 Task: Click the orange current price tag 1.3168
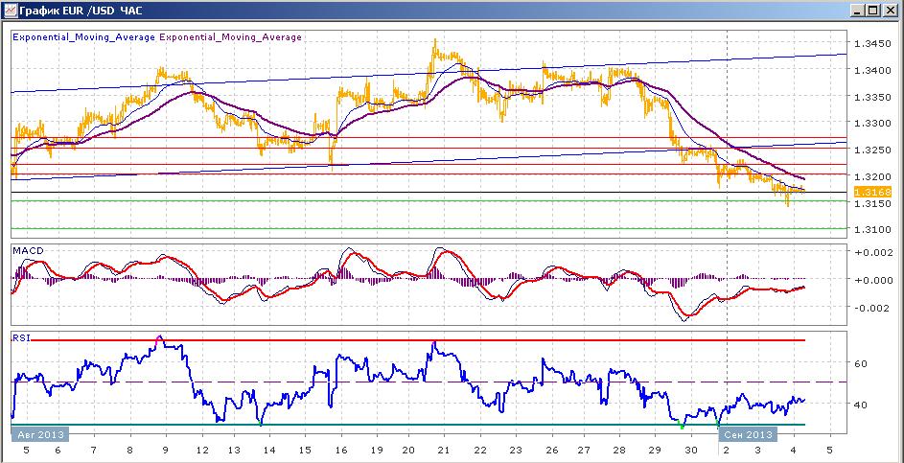(873, 192)
